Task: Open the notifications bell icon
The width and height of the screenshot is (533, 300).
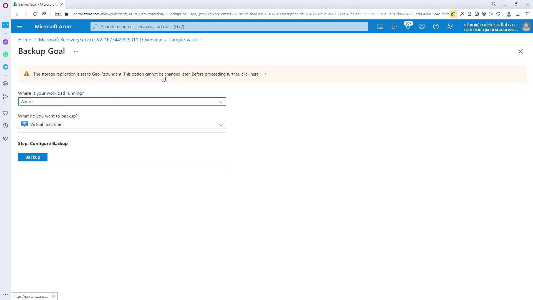Action: 408,27
